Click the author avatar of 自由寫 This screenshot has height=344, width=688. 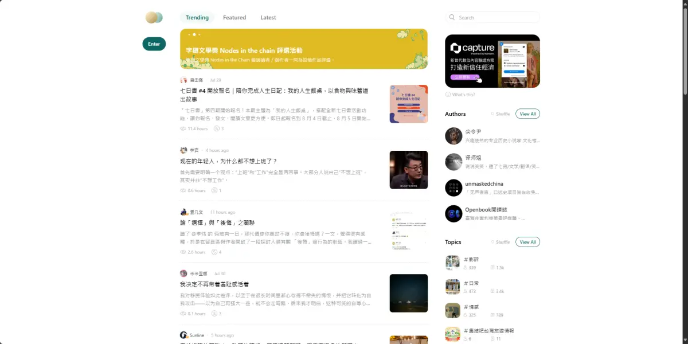pyautogui.click(x=183, y=80)
